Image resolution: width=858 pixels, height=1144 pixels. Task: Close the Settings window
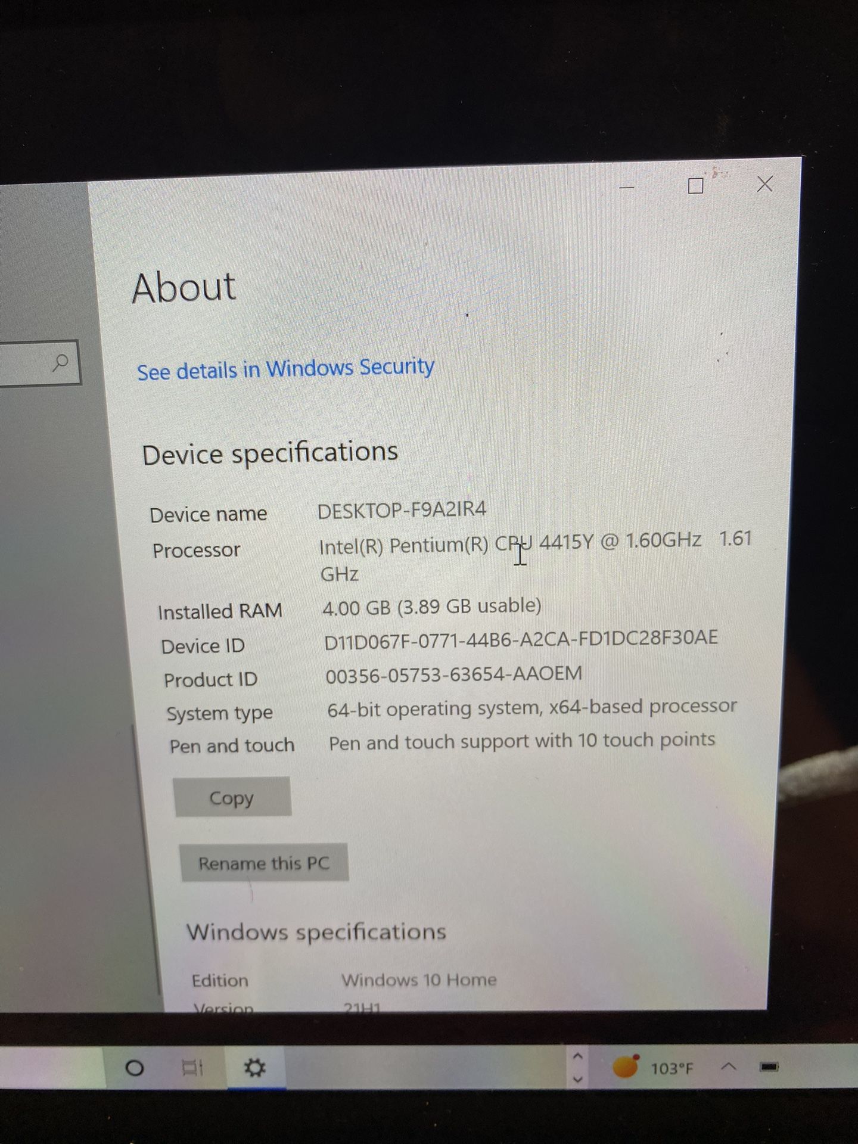(765, 184)
